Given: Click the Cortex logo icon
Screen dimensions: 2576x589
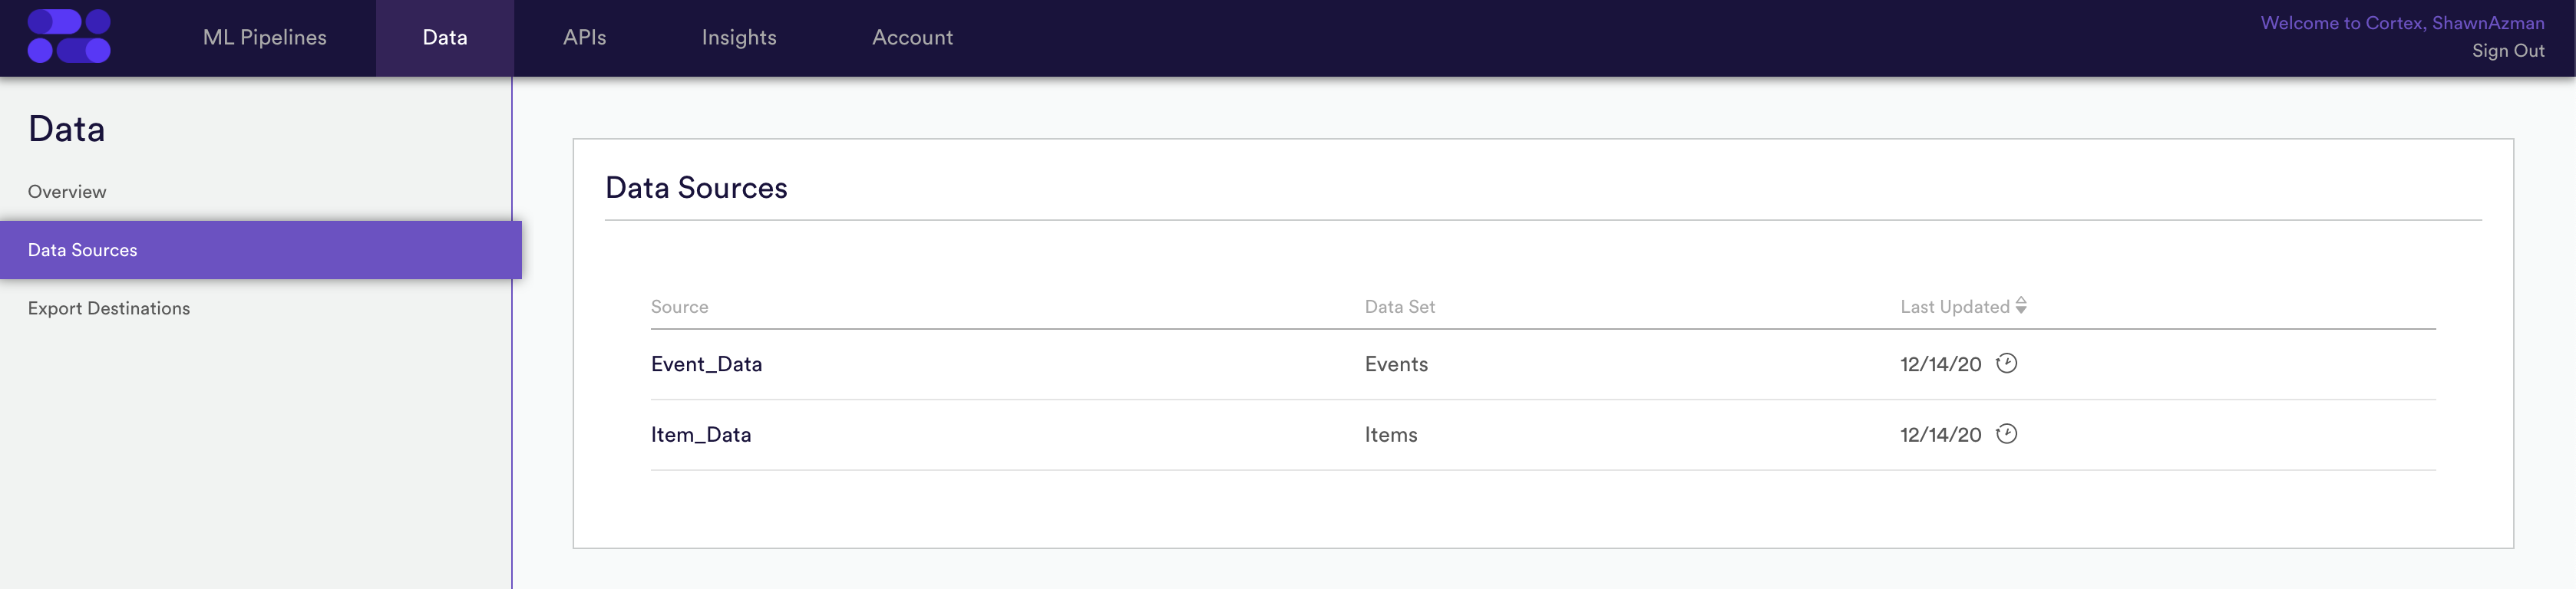Looking at the screenshot, I should (x=69, y=37).
